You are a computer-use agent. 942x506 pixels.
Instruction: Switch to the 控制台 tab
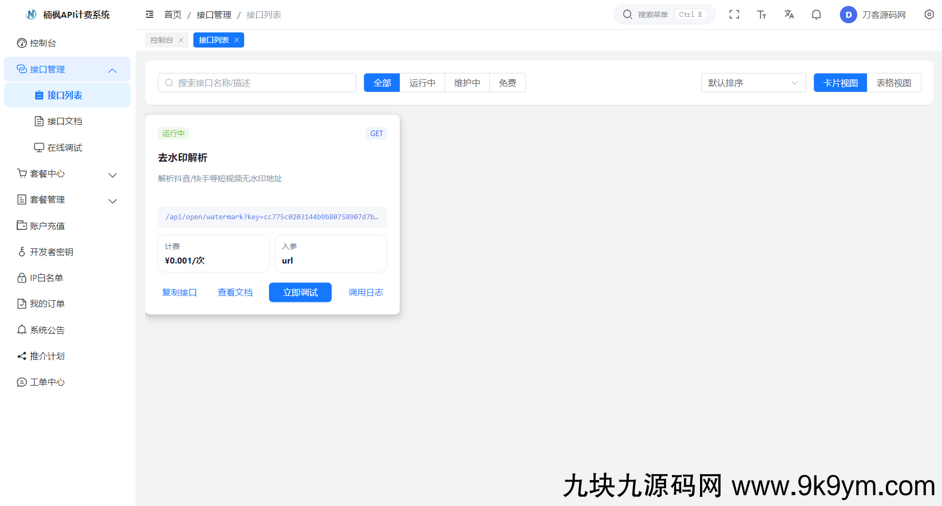pyautogui.click(x=162, y=40)
